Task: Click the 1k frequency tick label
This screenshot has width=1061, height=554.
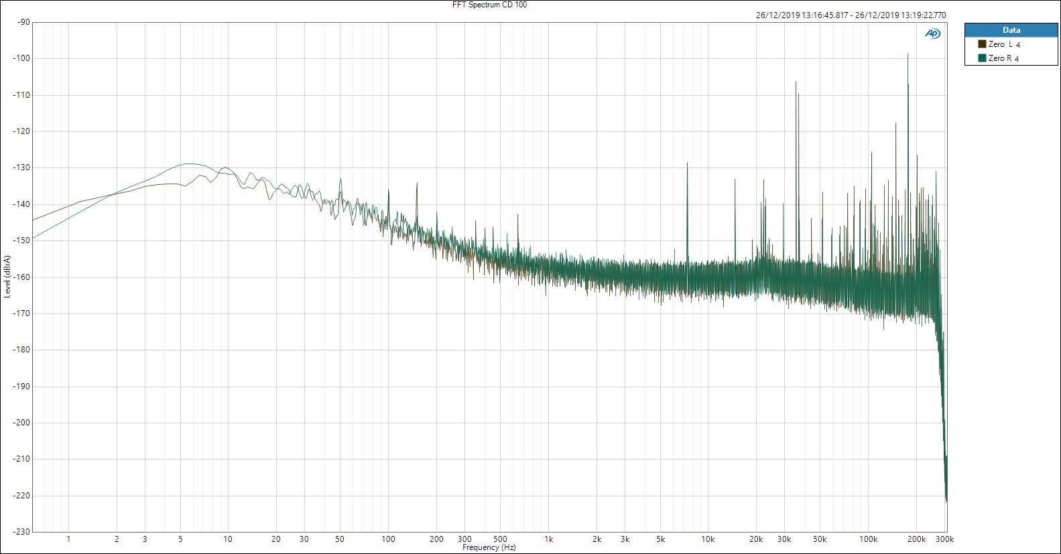Action: (548, 539)
